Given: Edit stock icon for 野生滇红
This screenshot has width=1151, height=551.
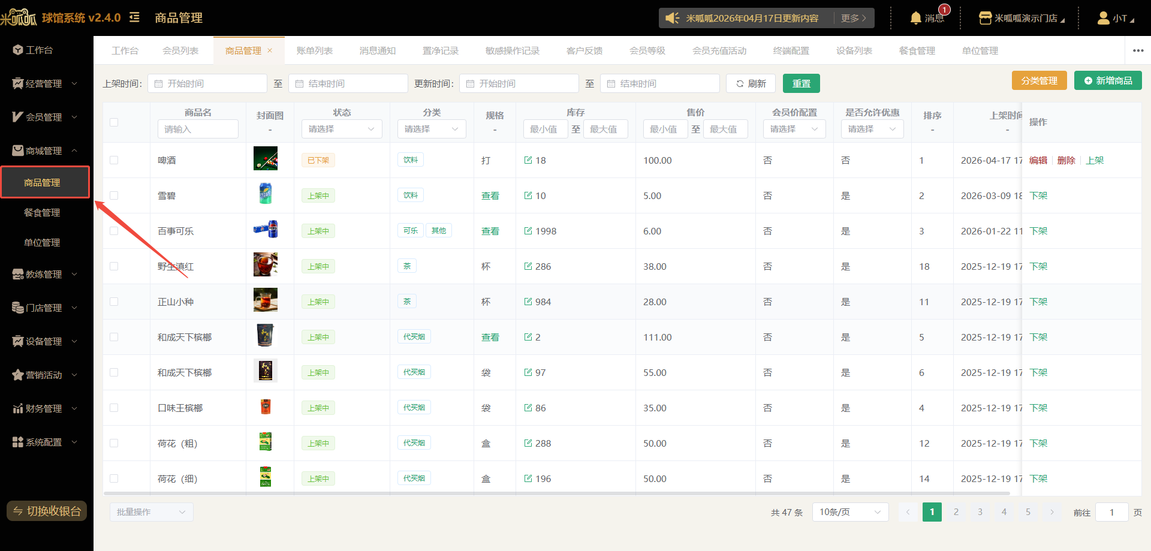Looking at the screenshot, I should point(528,266).
